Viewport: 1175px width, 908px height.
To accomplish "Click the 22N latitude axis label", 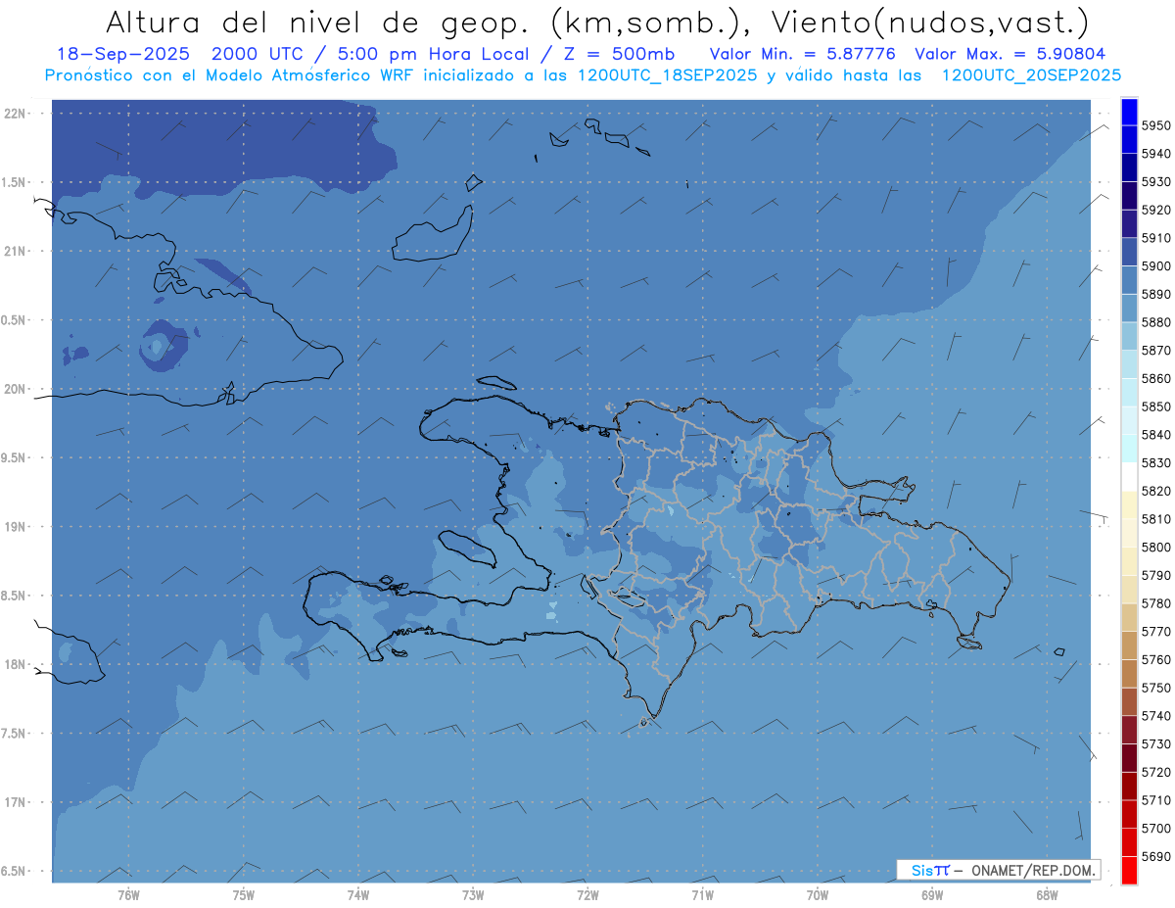I will [17, 113].
